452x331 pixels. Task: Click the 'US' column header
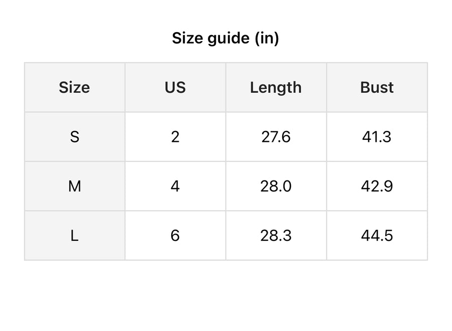tap(175, 87)
